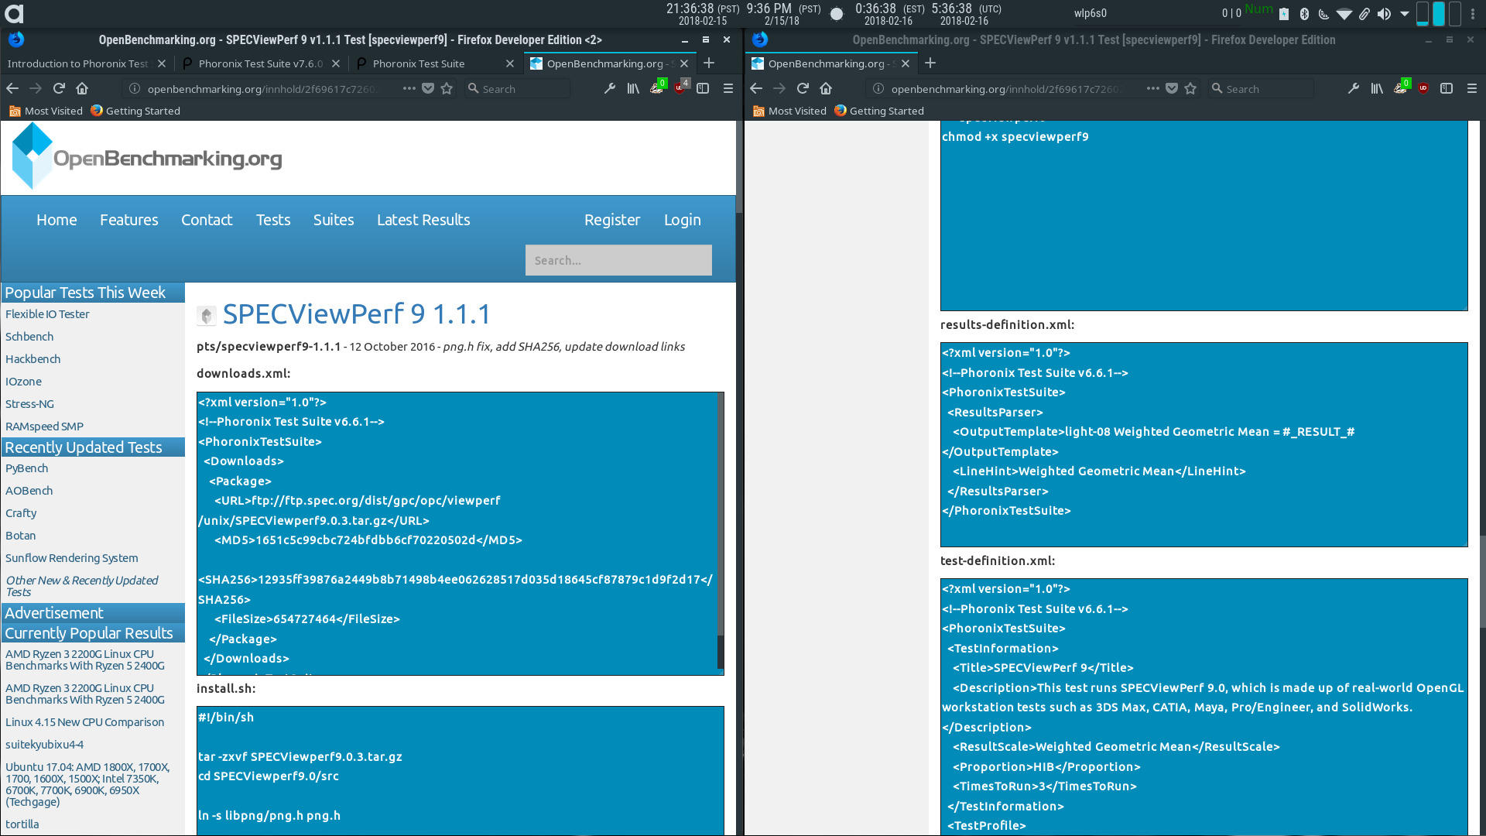Open Greasemonkey extension icon in left window

(x=657, y=87)
